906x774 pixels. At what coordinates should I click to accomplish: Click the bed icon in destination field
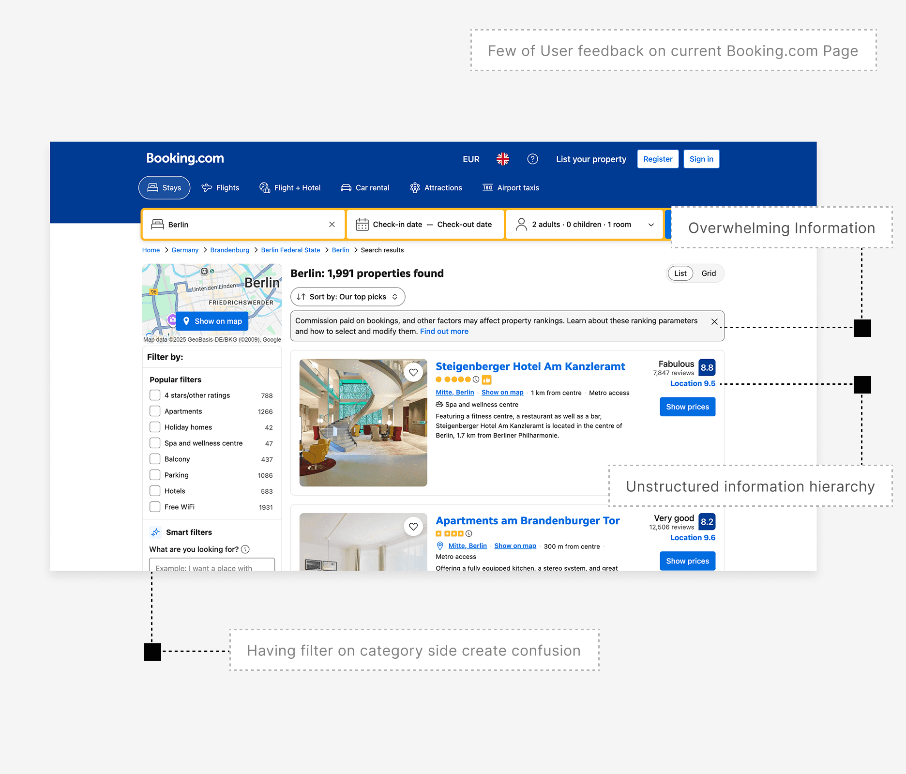coord(158,224)
